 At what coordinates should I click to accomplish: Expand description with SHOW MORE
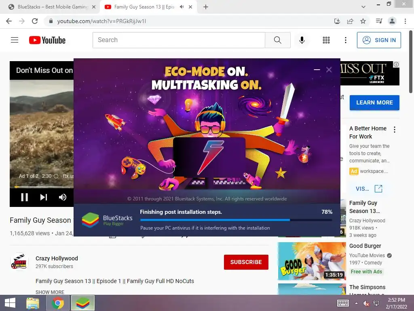[50, 292]
